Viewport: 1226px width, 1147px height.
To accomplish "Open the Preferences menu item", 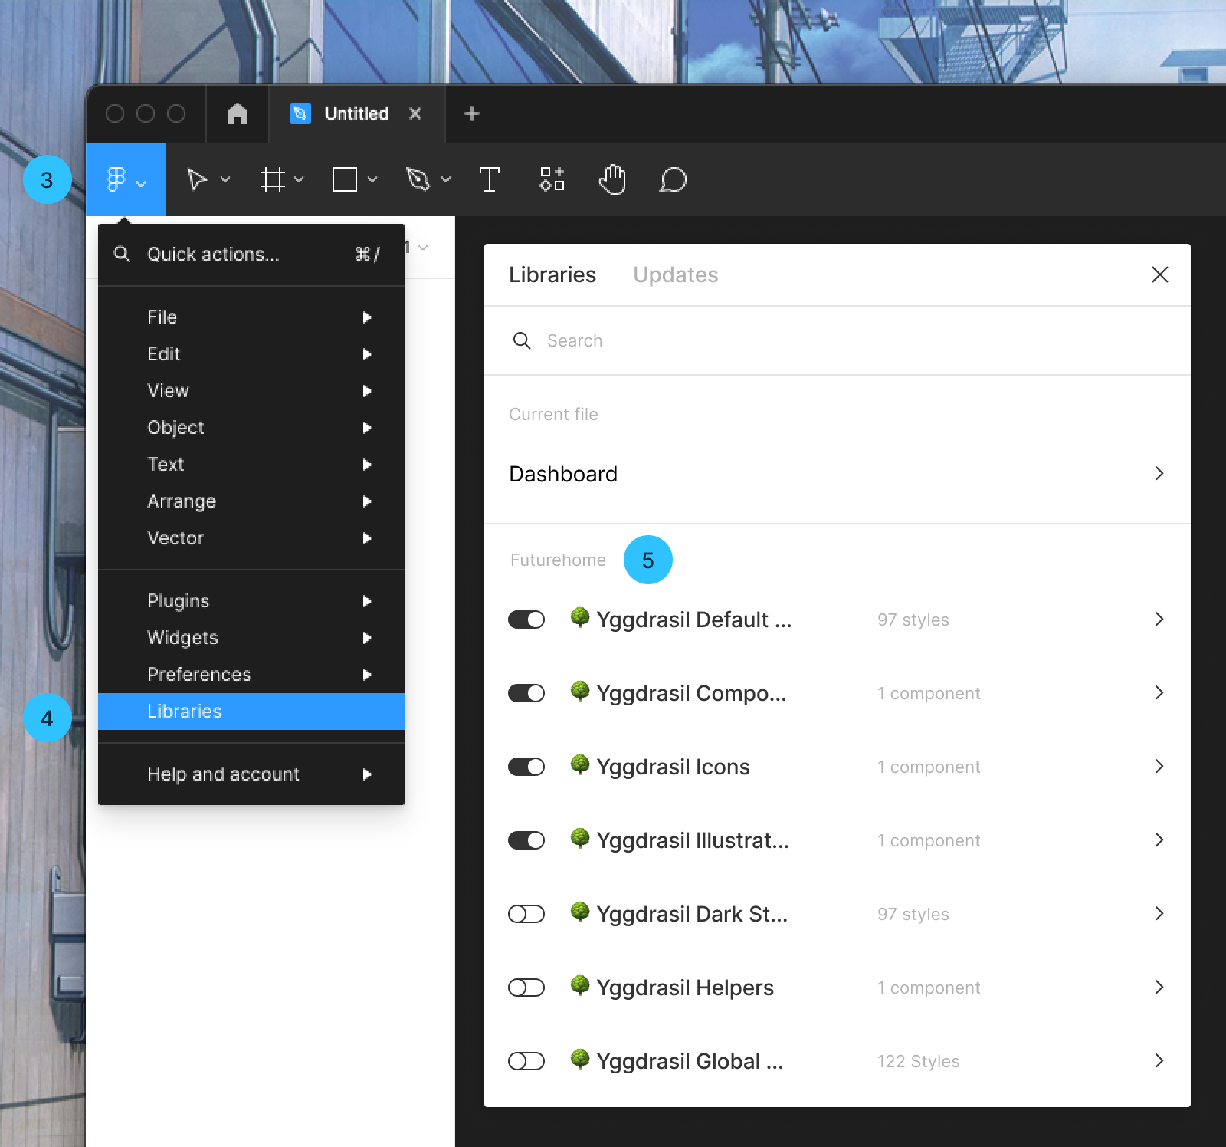I will (199, 674).
